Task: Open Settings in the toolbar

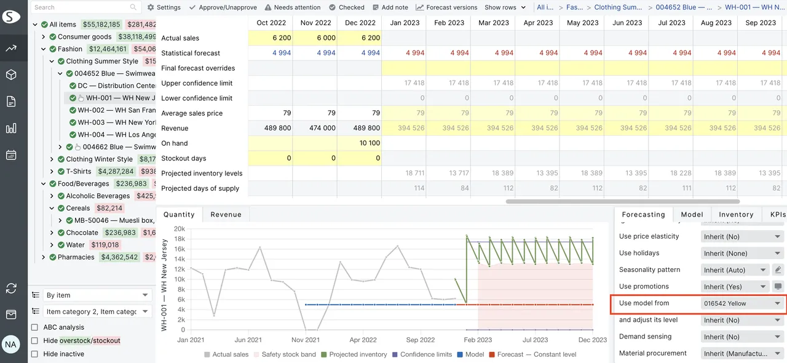Action: tap(164, 7)
